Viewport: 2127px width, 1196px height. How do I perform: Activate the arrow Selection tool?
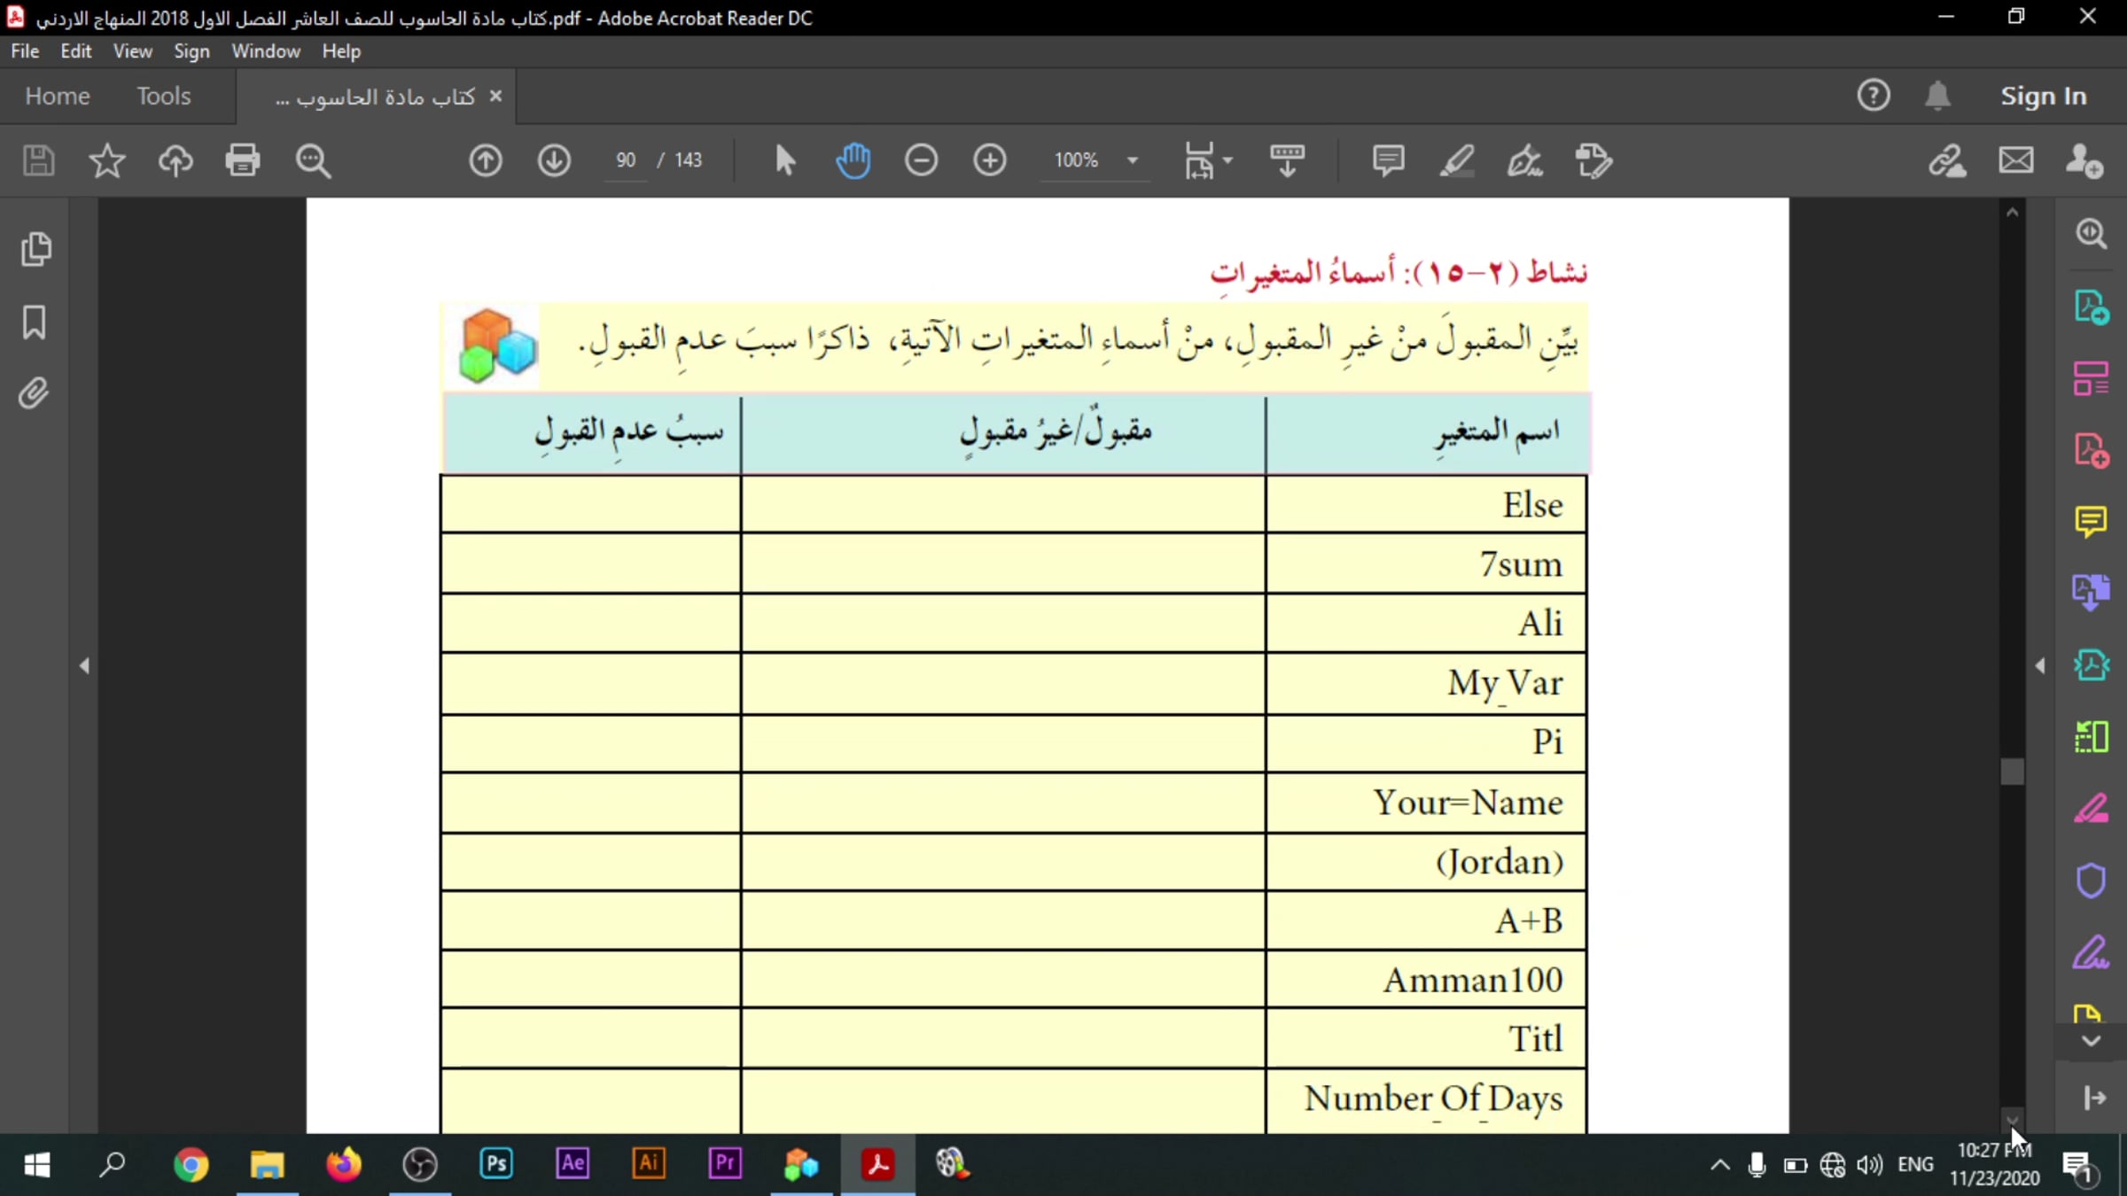[784, 160]
